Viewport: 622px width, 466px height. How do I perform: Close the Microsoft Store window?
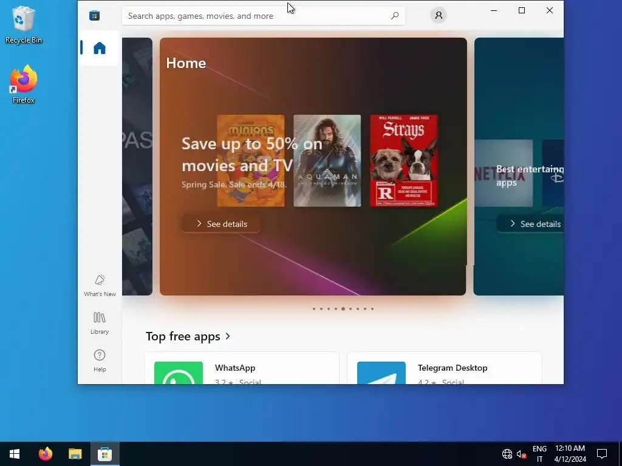coord(549,11)
